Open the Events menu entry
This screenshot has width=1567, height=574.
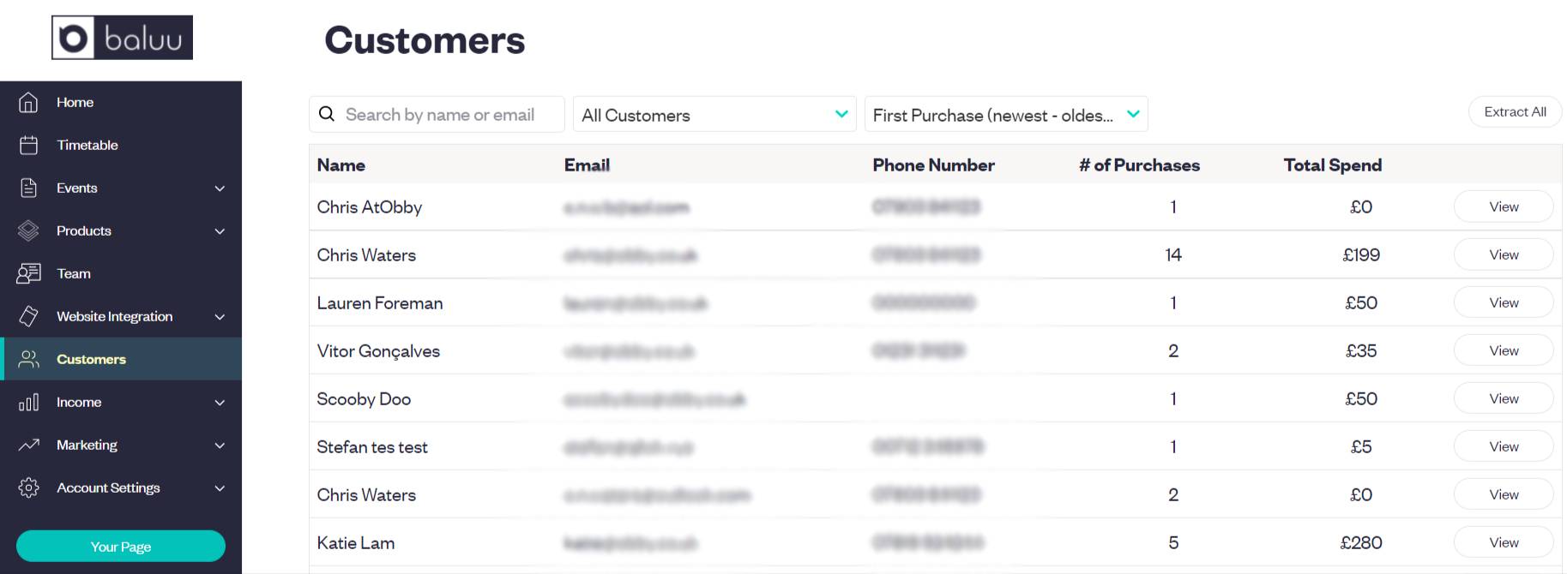click(x=76, y=188)
